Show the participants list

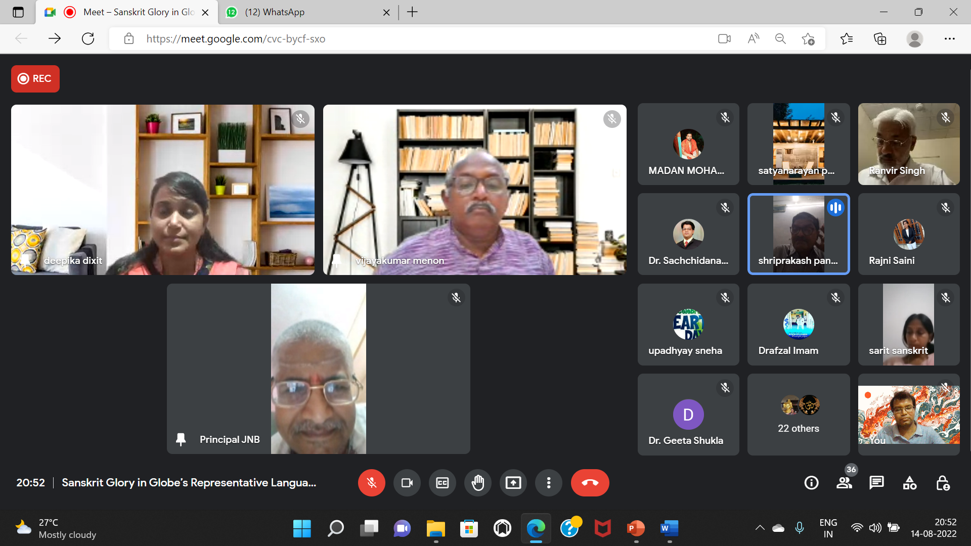[844, 483]
